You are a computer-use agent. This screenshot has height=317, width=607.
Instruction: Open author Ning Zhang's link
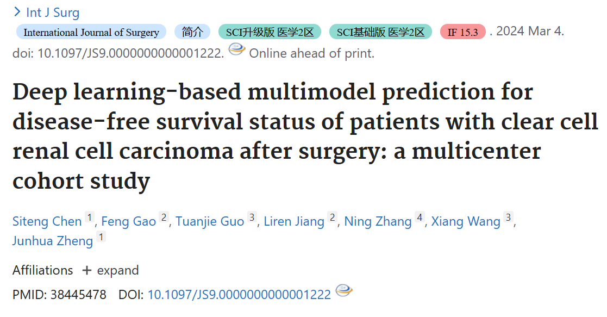pos(378,222)
